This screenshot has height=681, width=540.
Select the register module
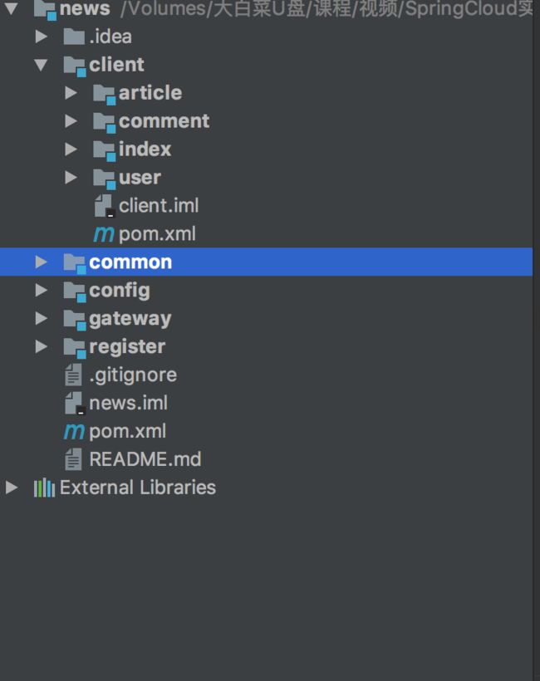pos(127,346)
